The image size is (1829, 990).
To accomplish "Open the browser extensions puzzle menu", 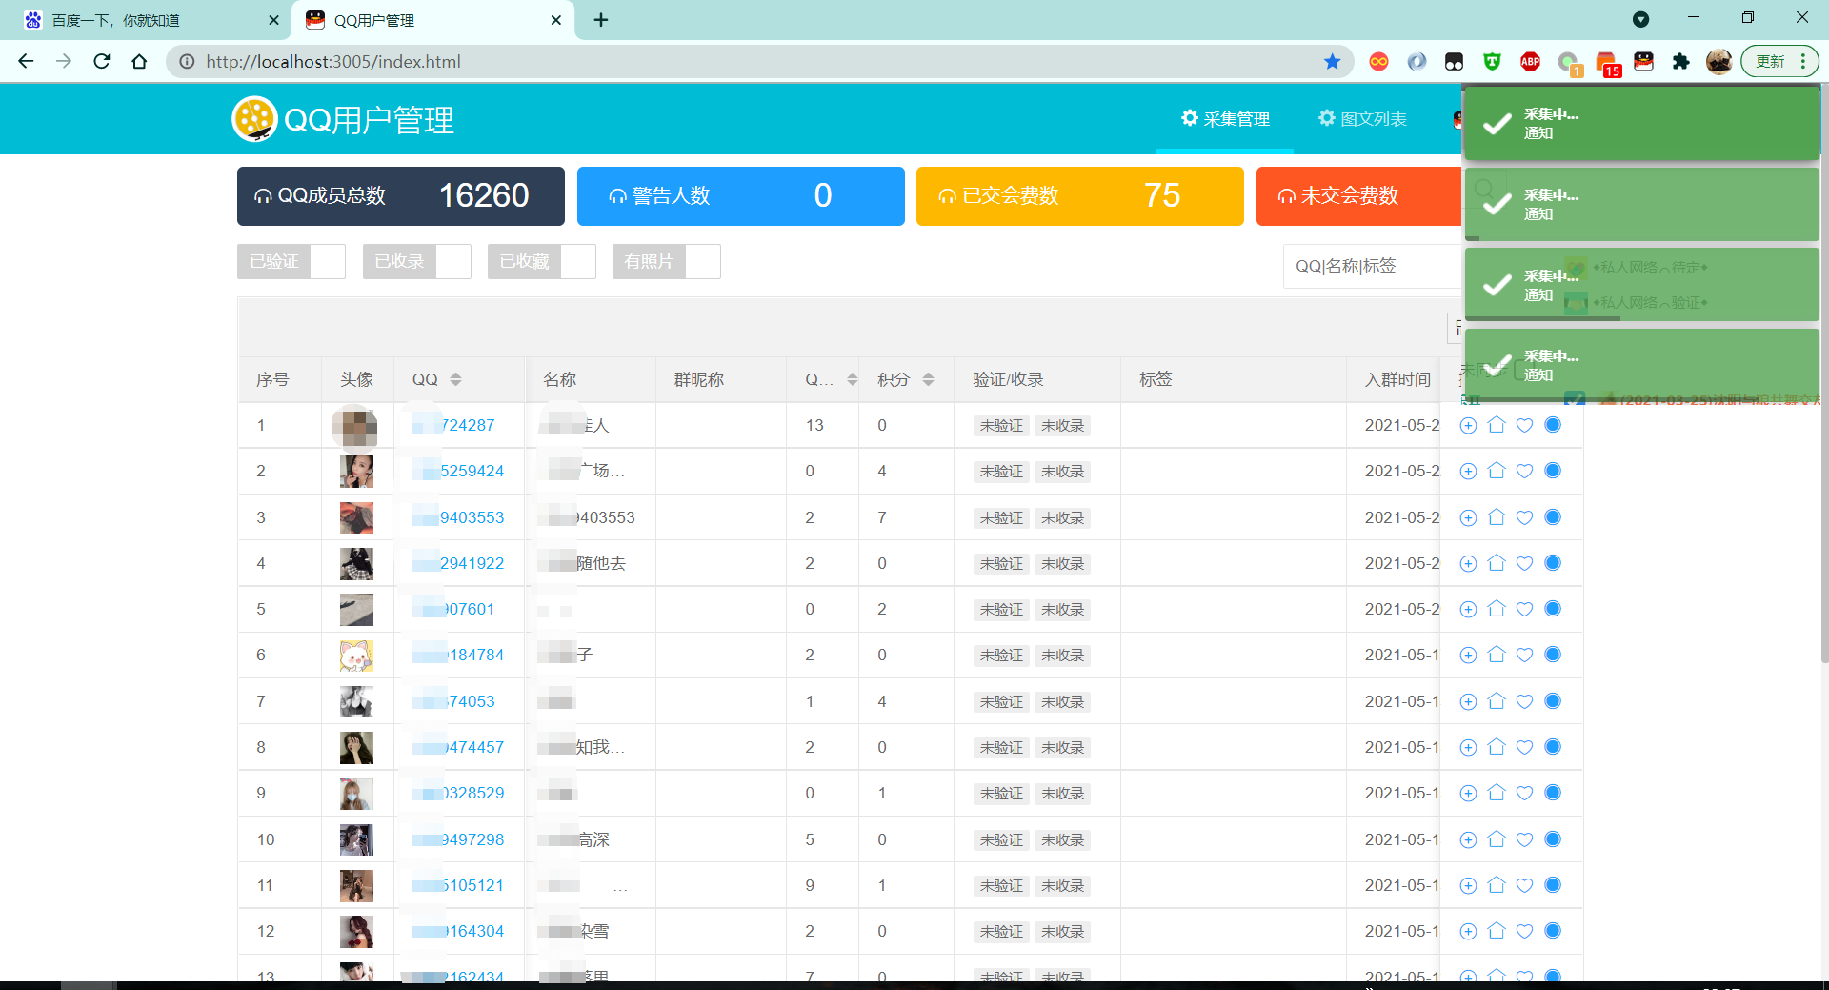I will (1680, 62).
